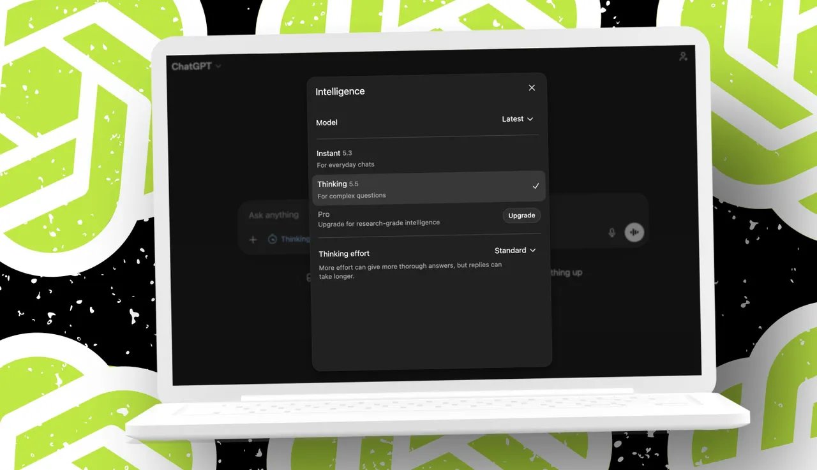Screen dimensions: 817x470
Task: Click the plus attach icon in composer
Action: (253, 239)
